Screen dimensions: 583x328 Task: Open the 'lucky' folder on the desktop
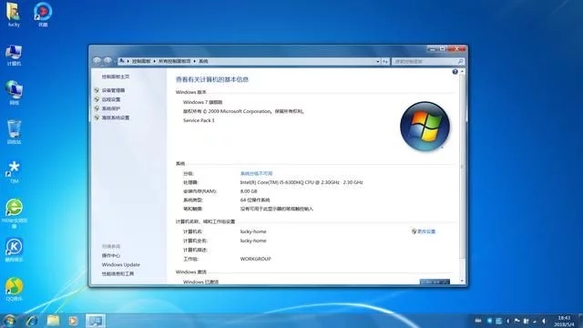point(14,15)
